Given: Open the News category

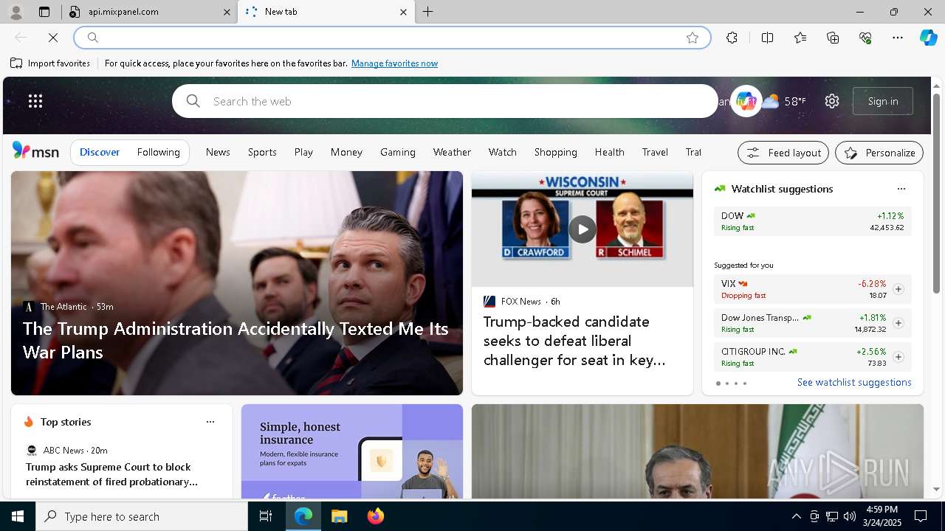Looking at the screenshot, I should click(x=218, y=152).
